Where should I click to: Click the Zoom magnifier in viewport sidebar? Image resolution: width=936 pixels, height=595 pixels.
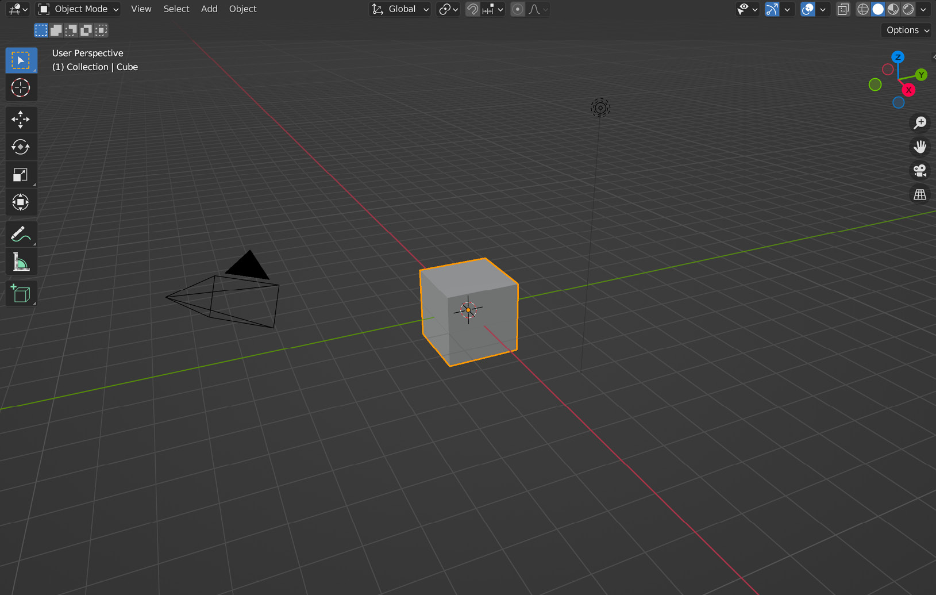pyautogui.click(x=920, y=122)
